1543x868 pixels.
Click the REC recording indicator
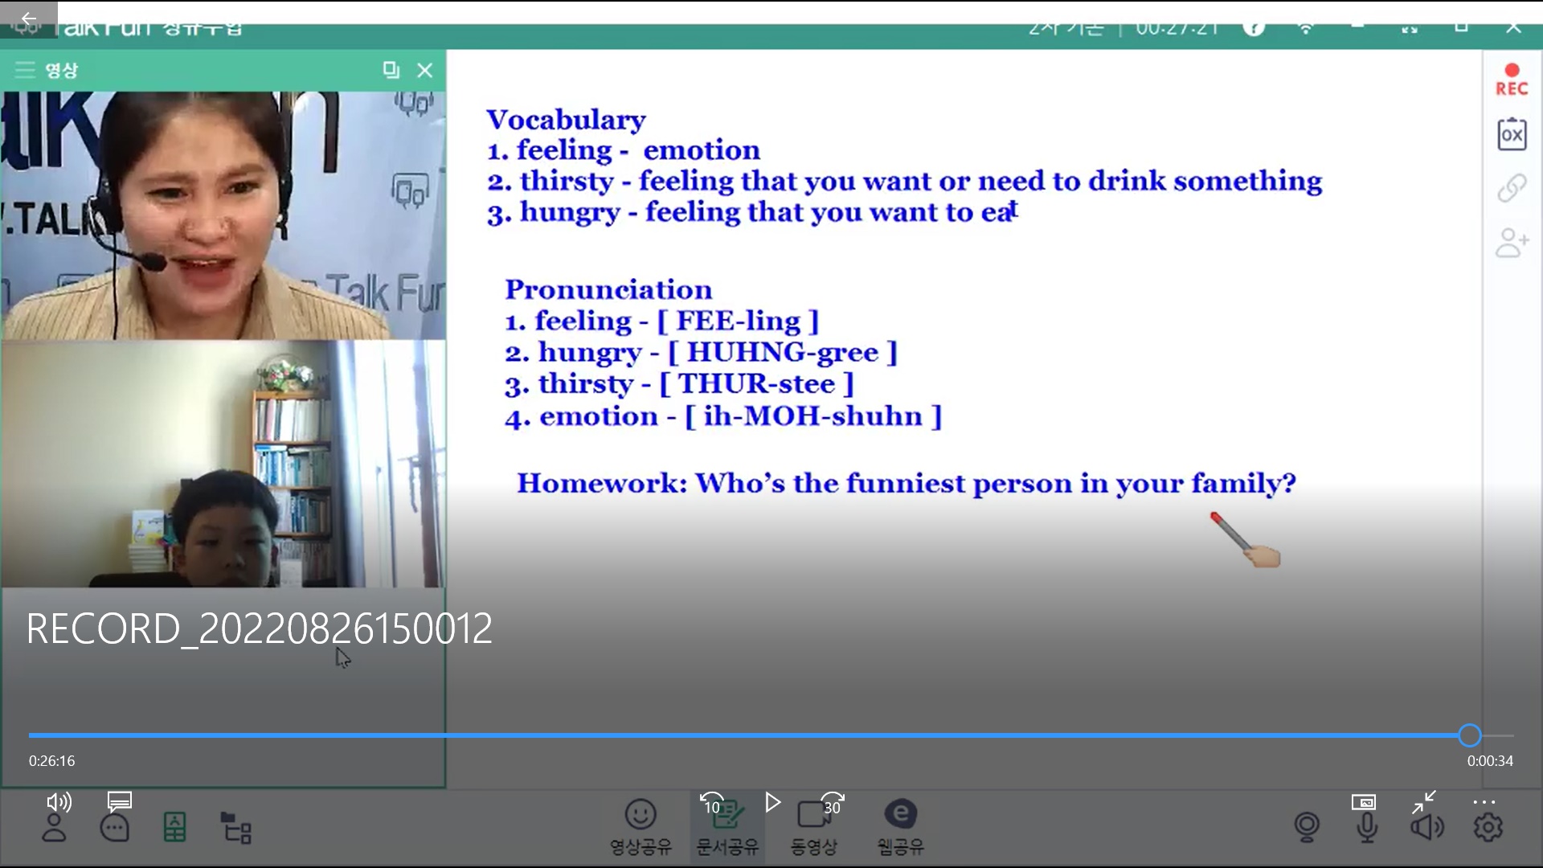pos(1511,80)
